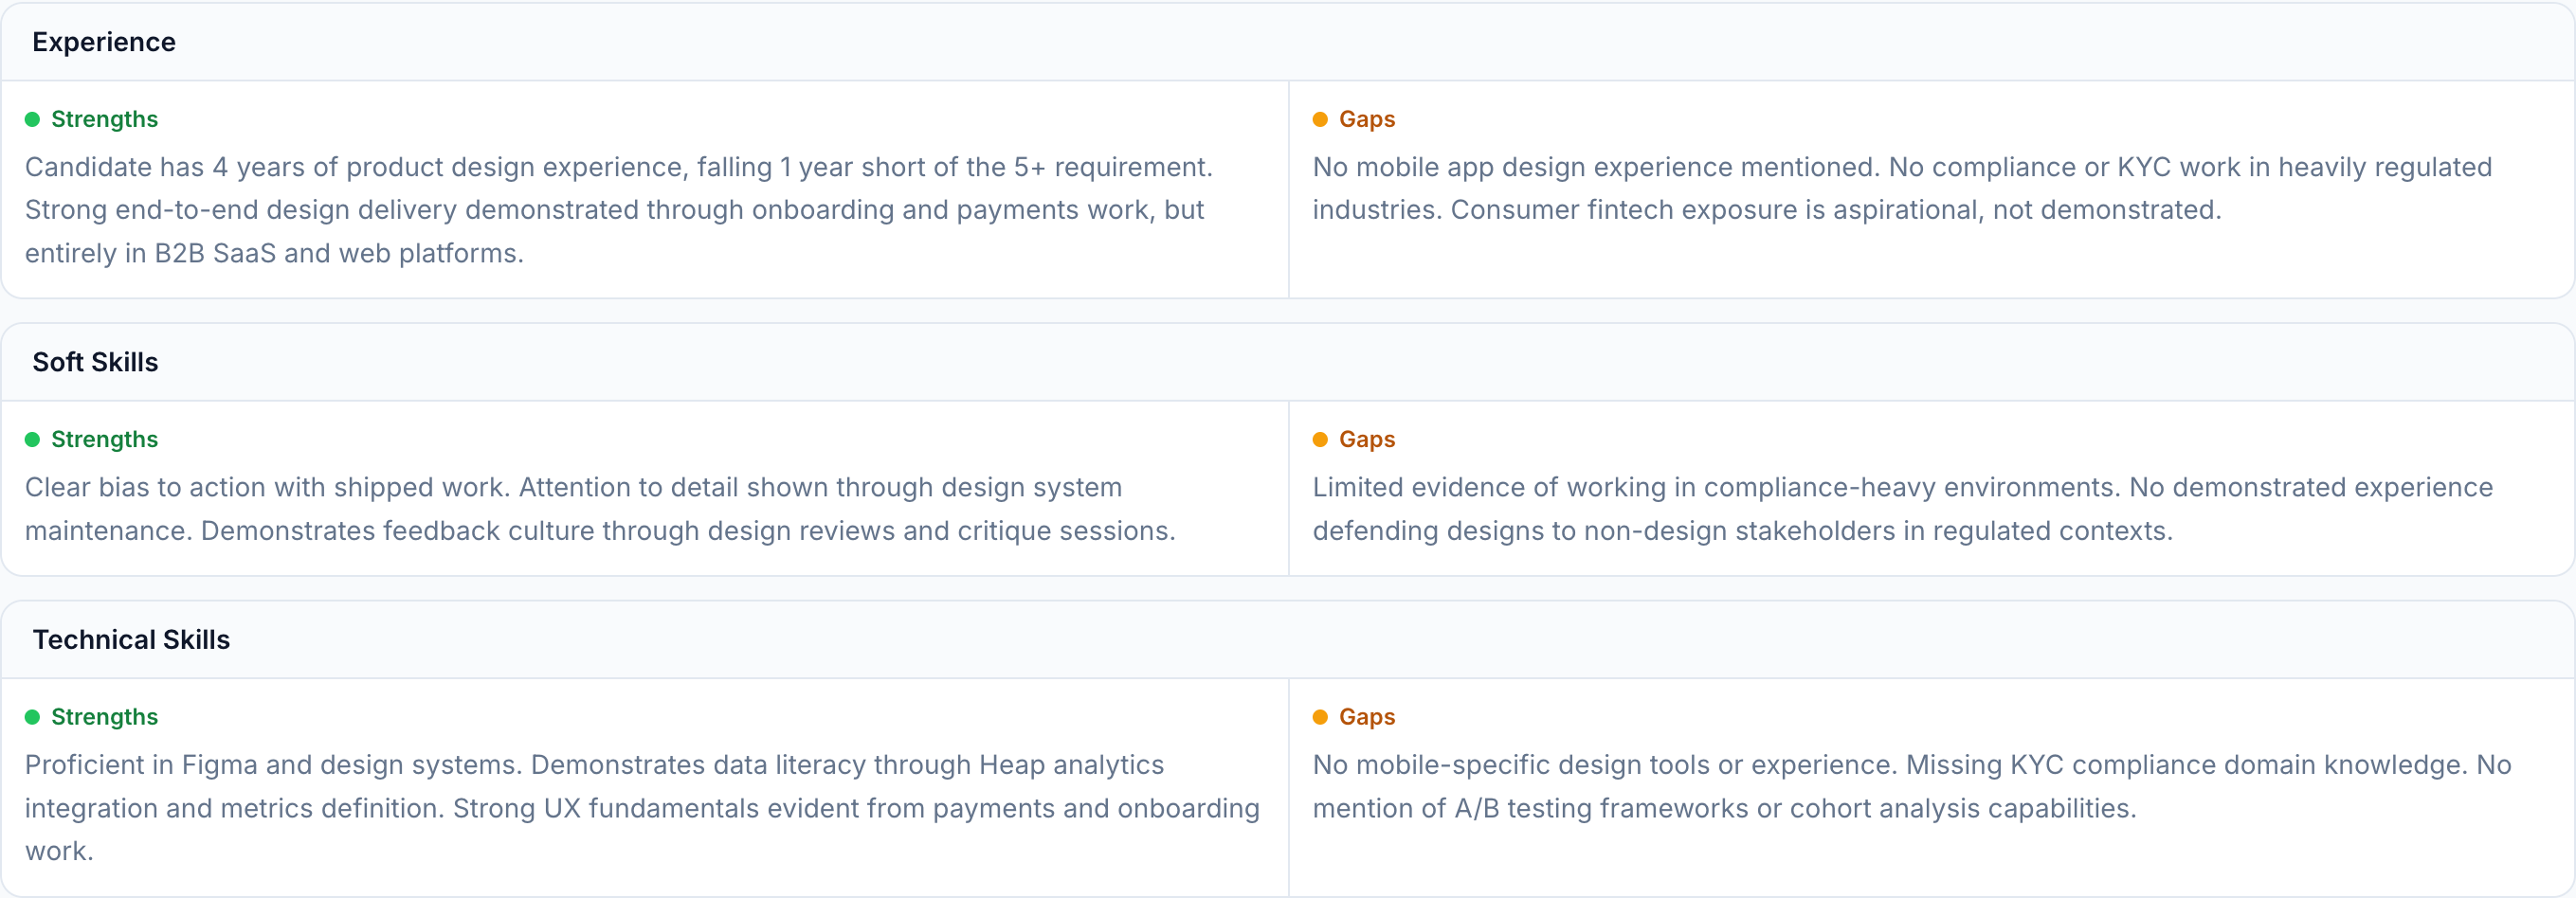
Task: Click the Gaps label under Soft Skills
Action: pyautogui.click(x=1366, y=440)
